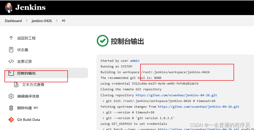
Task: Select 控制台输出 sidebar item
Action: [x=46, y=73]
